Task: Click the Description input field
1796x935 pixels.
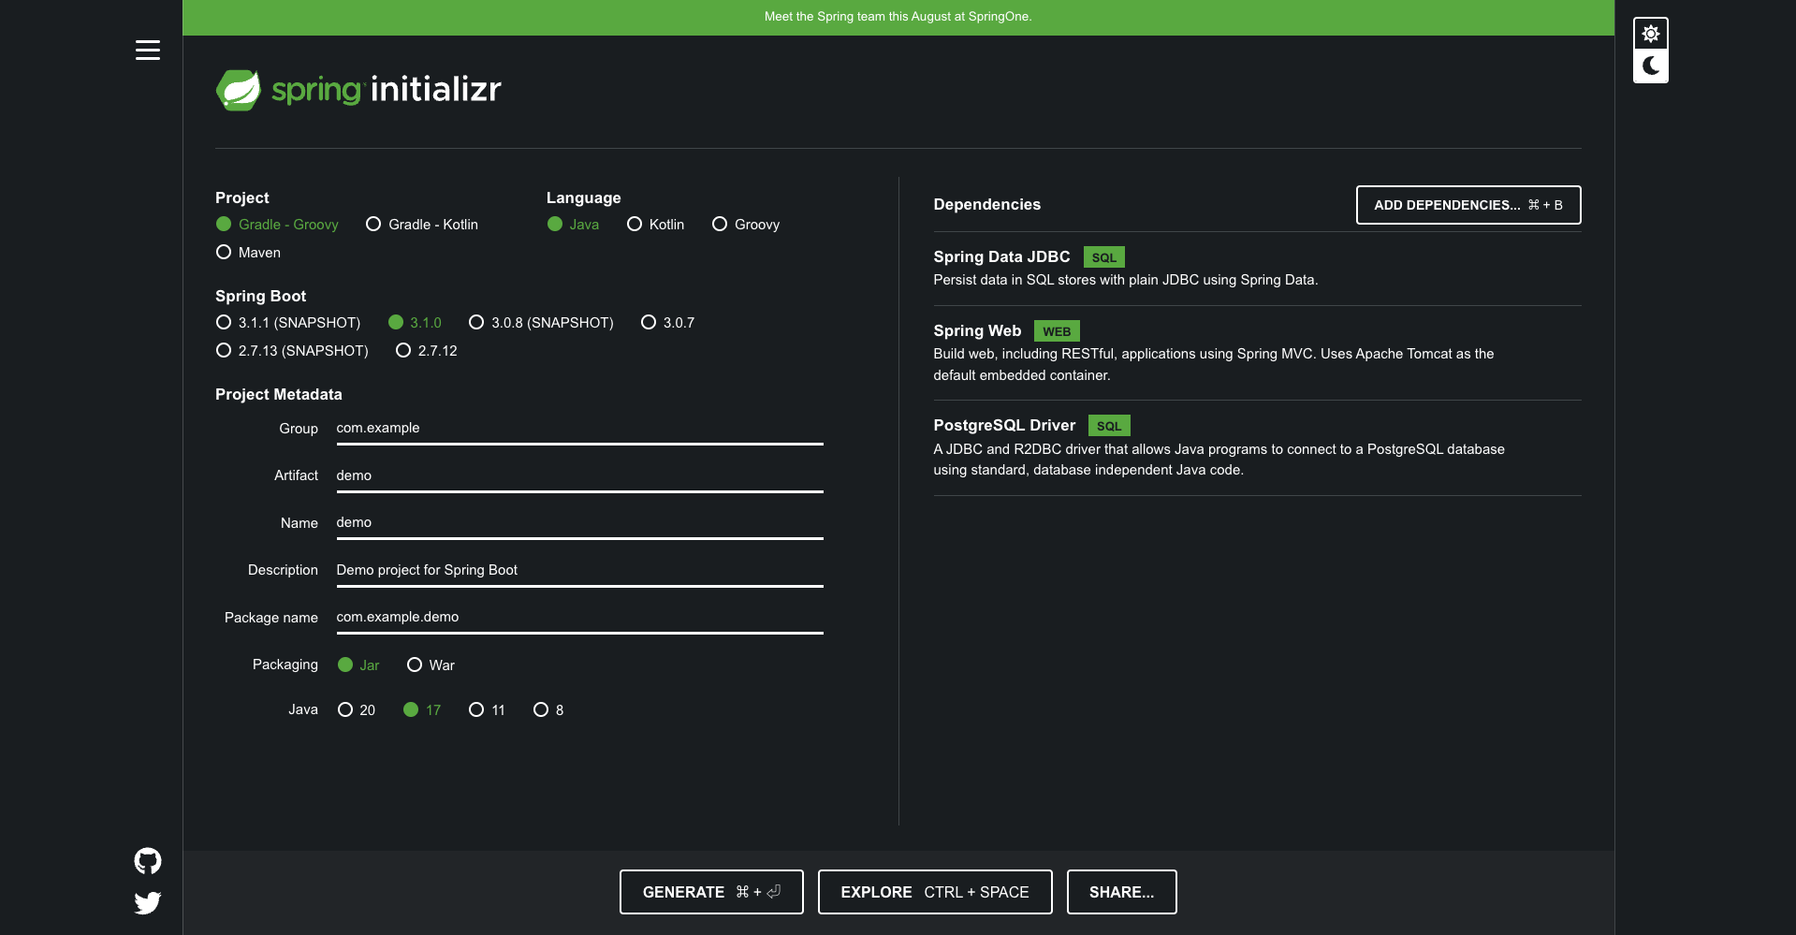Action: [579, 571]
